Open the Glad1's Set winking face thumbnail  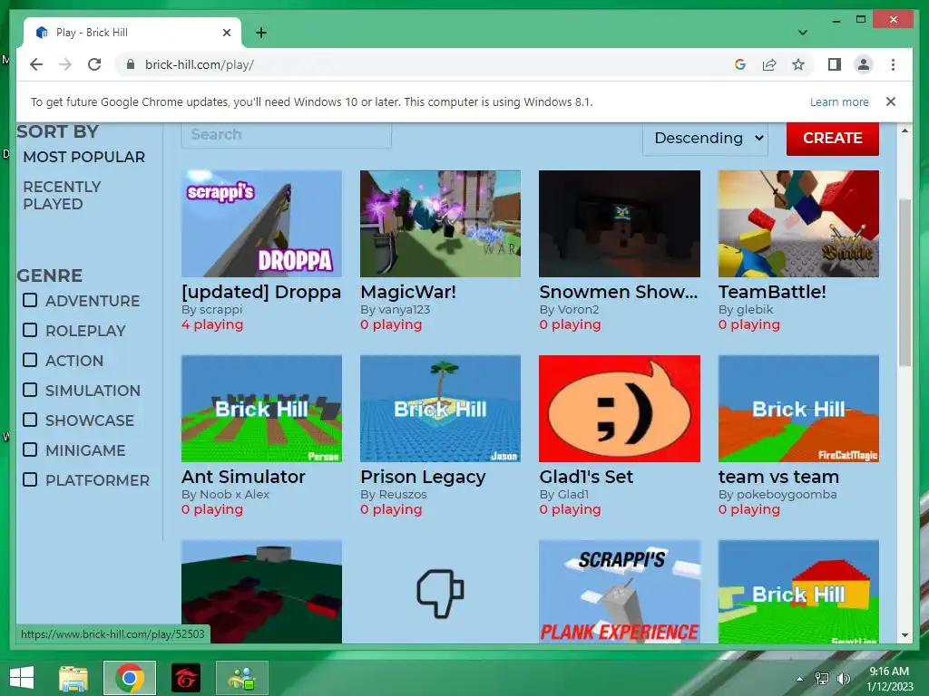click(x=619, y=409)
